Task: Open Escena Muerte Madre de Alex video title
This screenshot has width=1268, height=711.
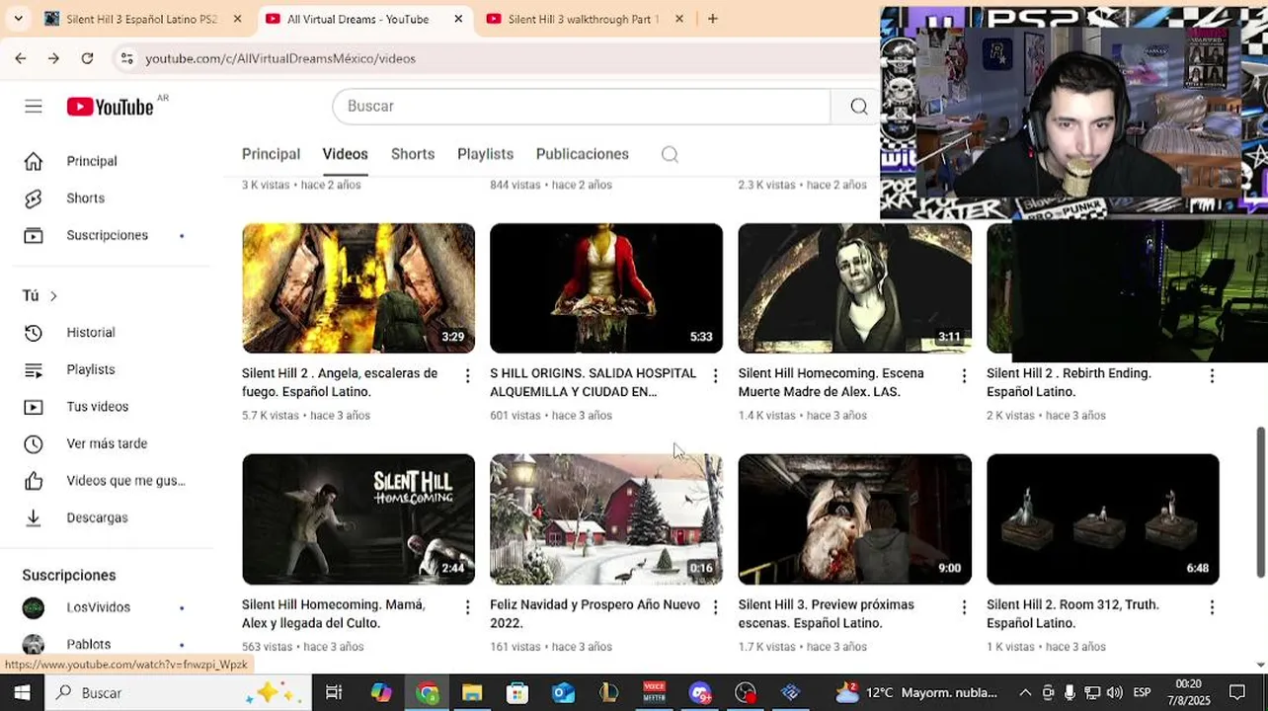Action: tap(831, 383)
